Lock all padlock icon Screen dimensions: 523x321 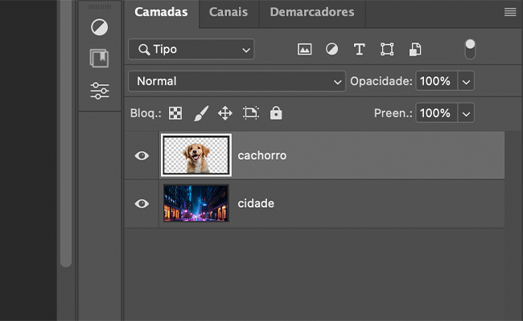[x=276, y=113]
